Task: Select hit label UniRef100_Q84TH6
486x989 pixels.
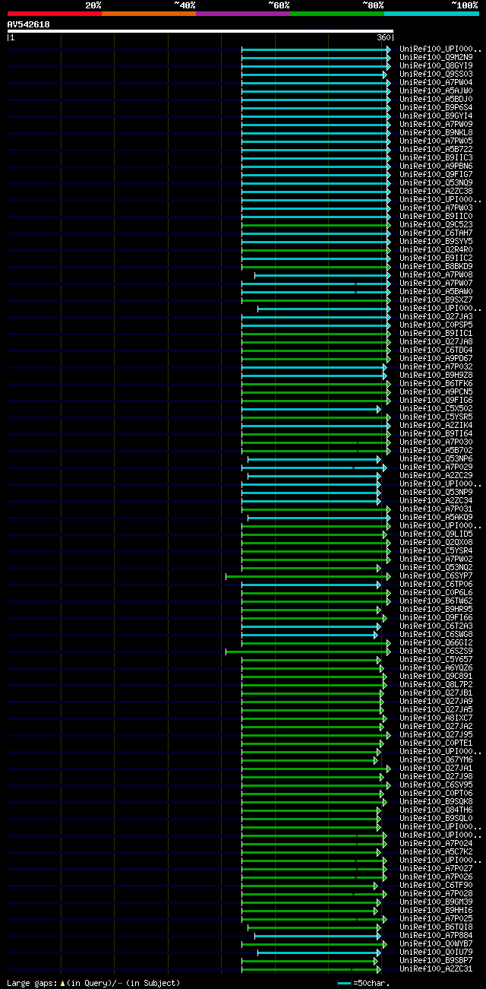Action: 436,810
